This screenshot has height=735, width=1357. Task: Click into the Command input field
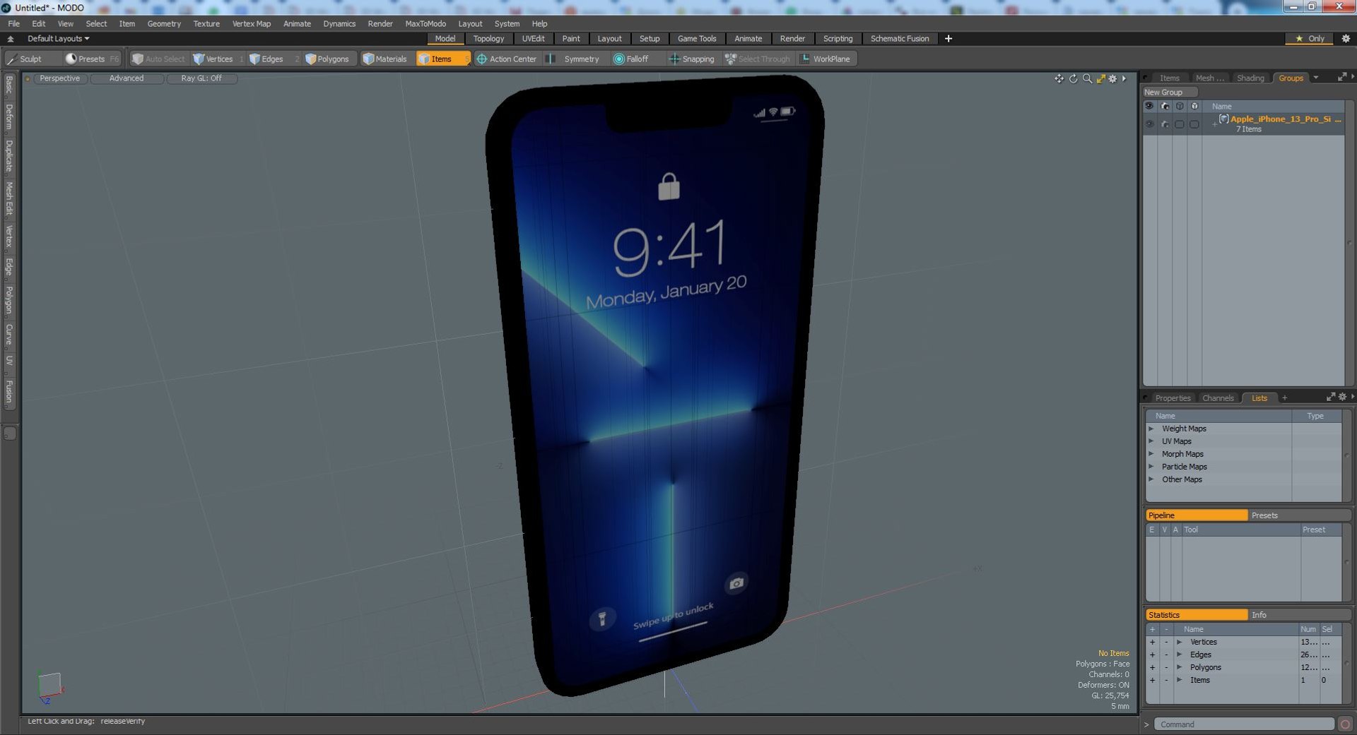(x=1244, y=724)
